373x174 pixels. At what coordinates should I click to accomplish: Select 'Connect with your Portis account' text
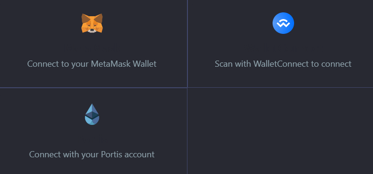(92, 154)
